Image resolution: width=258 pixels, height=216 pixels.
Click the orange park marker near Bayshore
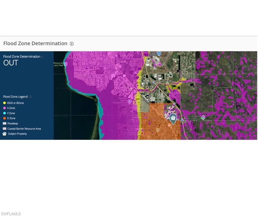tap(158, 129)
